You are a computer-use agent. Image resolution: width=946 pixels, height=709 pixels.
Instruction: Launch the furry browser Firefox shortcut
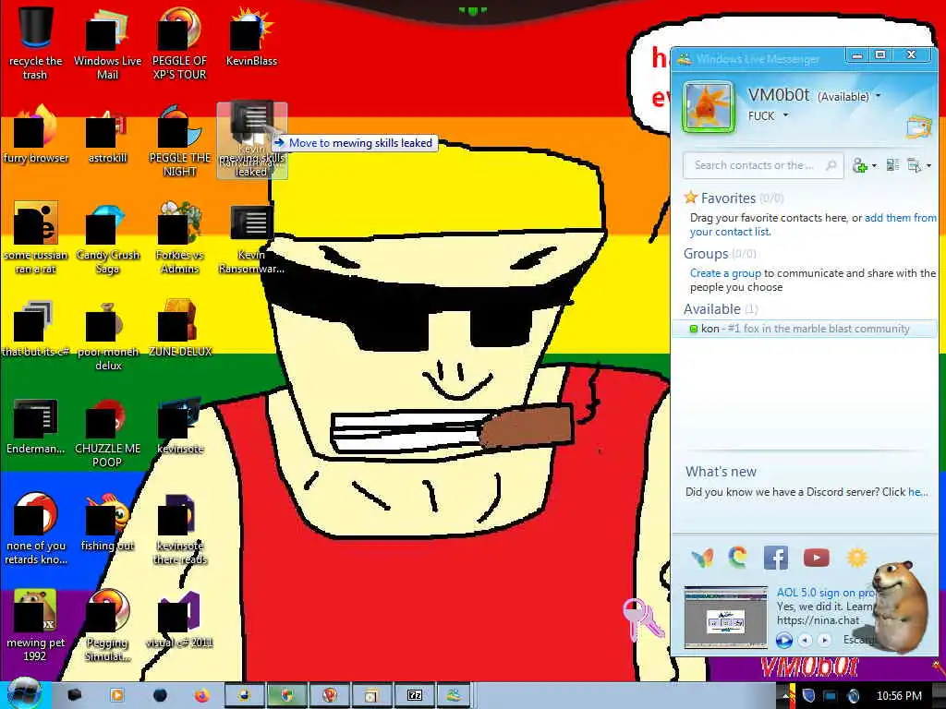pyautogui.click(x=35, y=134)
